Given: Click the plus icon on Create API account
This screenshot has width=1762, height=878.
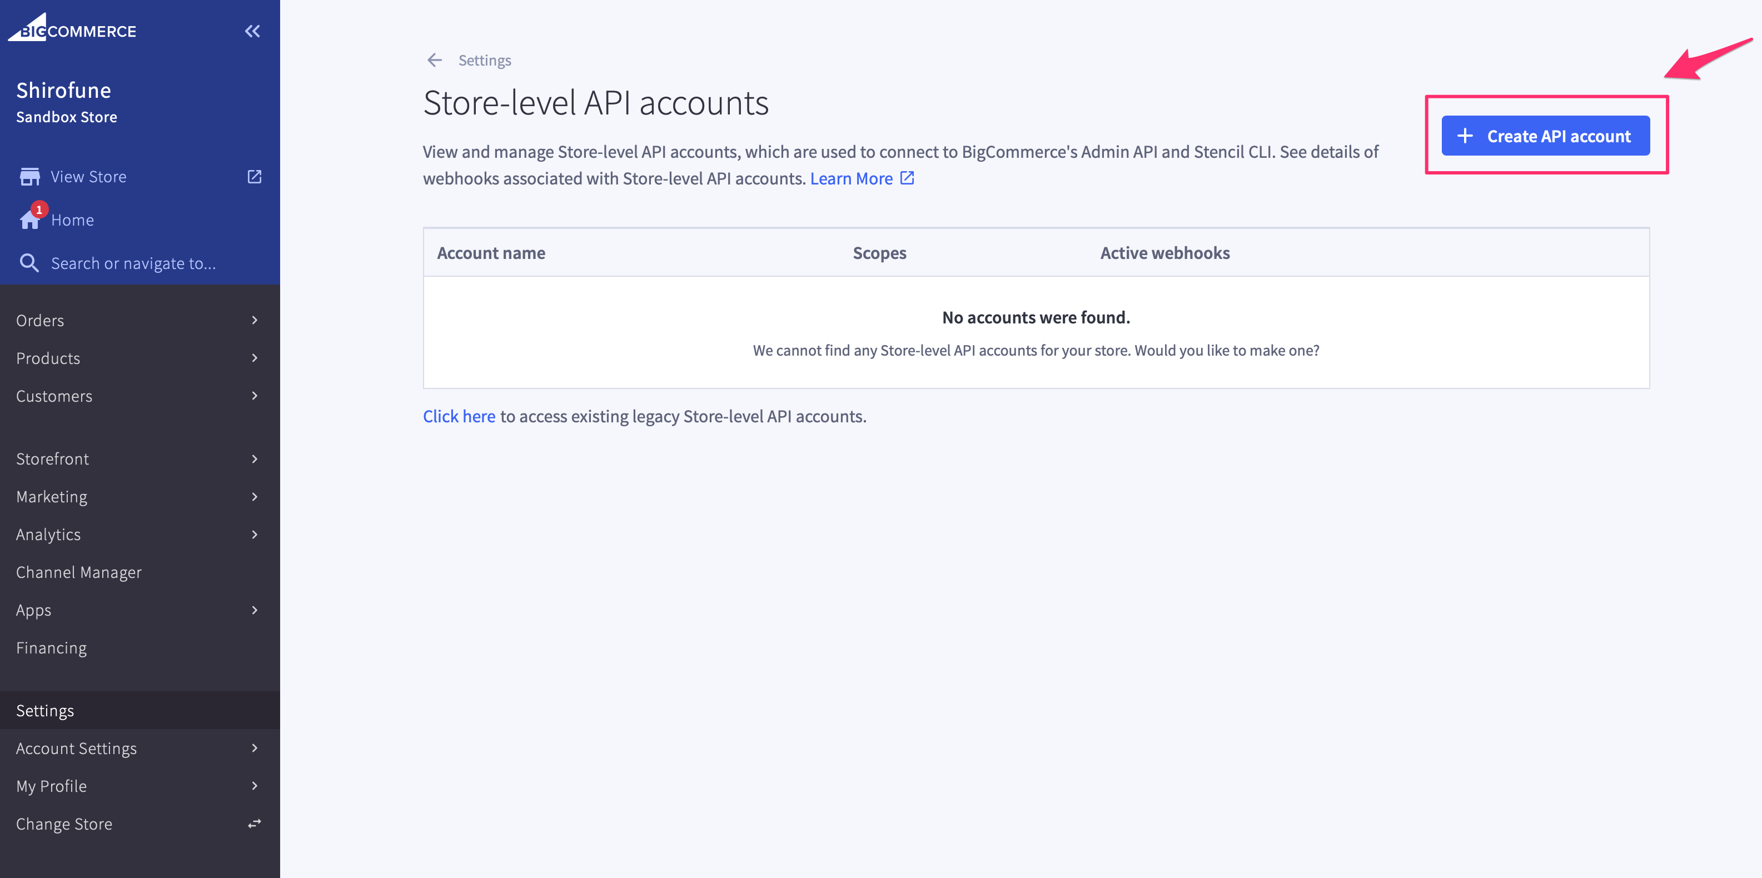Looking at the screenshot, I should 1465,136.
